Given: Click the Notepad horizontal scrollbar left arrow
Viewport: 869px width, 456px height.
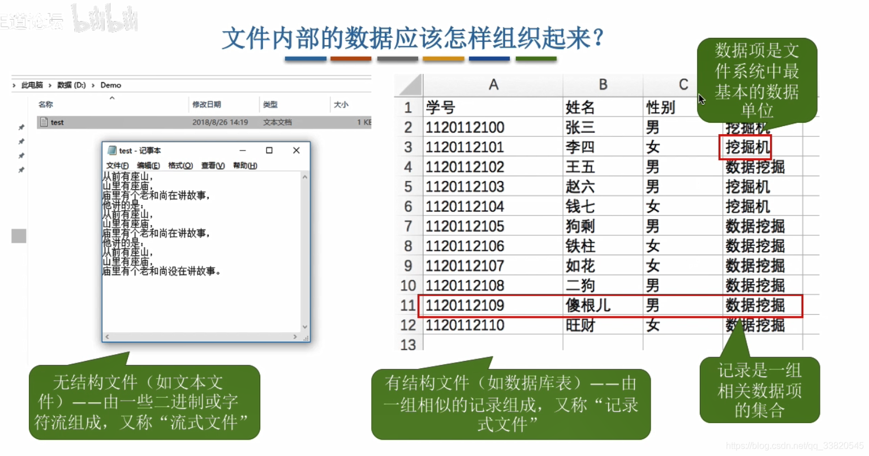Looking at the screenshot, I should click(107, 337).
